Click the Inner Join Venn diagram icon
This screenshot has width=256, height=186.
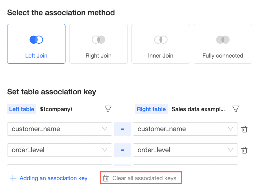click(161, 40)
